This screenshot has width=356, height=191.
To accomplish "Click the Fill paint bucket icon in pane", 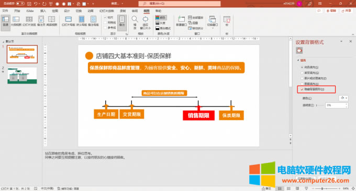I will tap(299, 50).
